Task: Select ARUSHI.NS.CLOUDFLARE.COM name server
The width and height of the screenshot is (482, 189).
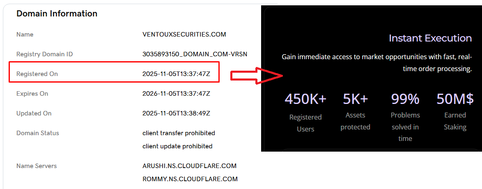Action: 189,166
